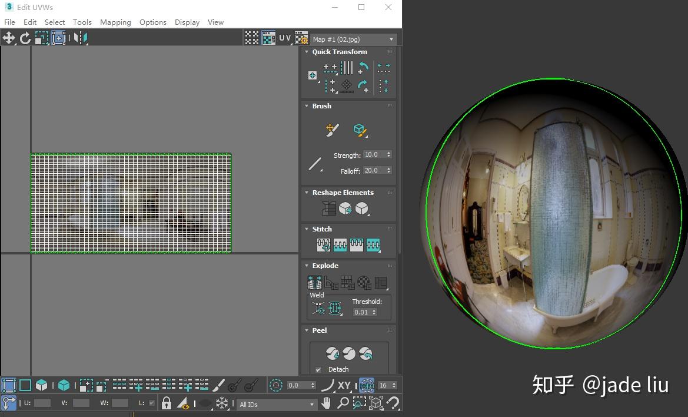This screenshot has width=688, height=417.
Task: Open the Edit menu
Action: (x=30, y=22)
